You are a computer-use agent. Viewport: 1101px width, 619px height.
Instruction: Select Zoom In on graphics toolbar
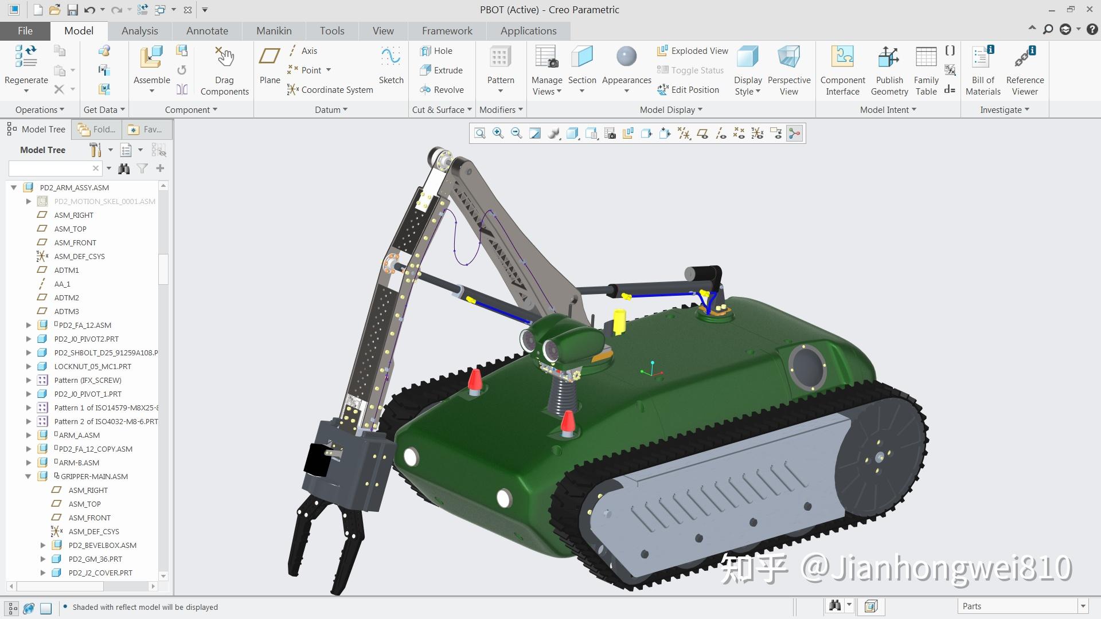(x=498, y=133)
